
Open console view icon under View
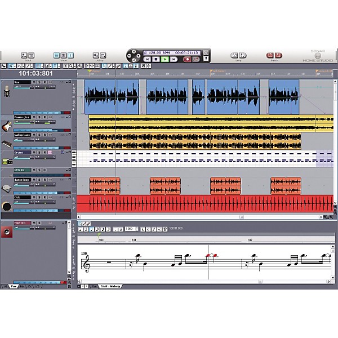[63, 55]
